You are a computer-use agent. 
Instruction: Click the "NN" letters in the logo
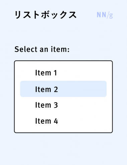click(101, 15)
